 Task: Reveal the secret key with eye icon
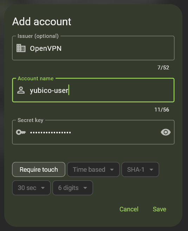tap(166, 132)
